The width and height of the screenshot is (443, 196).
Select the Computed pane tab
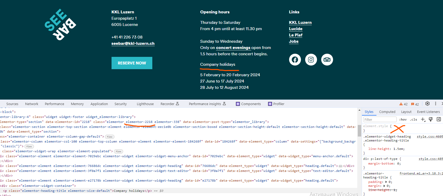[387, 112]
